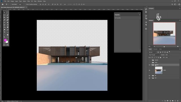181x102 pixels.
Task: Switch to the Channels tab
Action: tap(155, 49)
